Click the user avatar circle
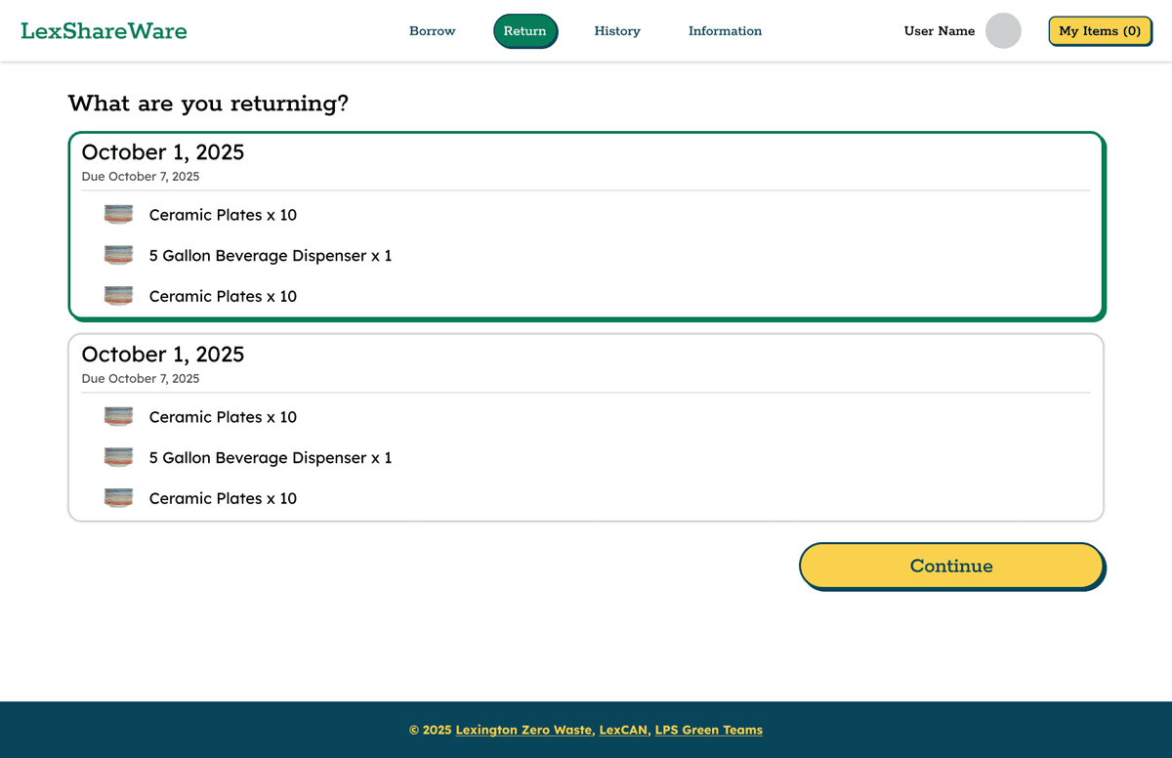This screenshot has width=1172, height=758. [x=1003, y=31]
